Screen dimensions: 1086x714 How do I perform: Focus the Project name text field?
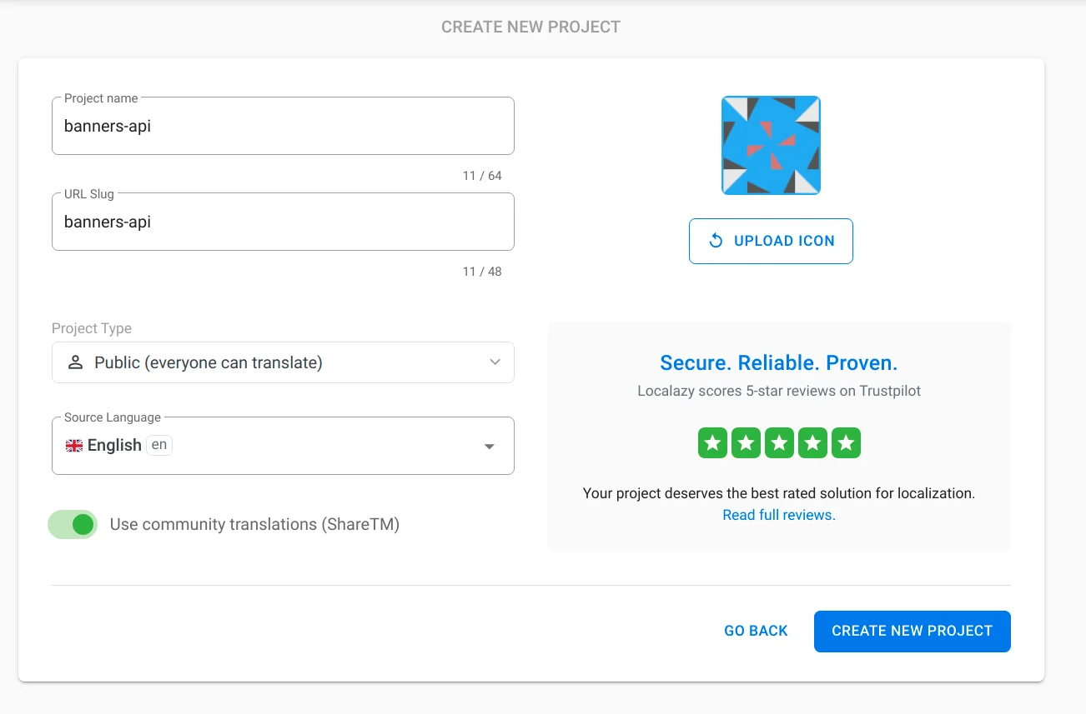point(283,127)
